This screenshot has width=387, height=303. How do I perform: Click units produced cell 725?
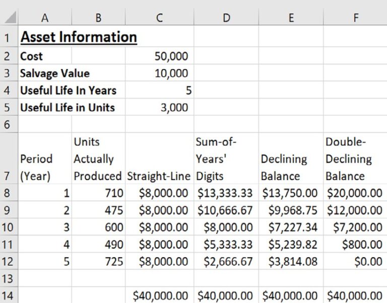point(98,261)
